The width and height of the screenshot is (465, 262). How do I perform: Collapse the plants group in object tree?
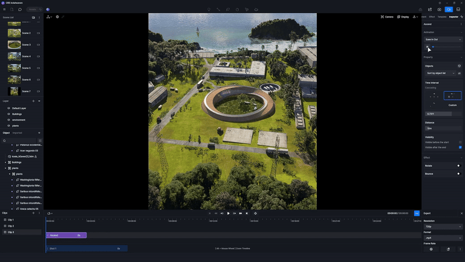(x=5, y=168)
